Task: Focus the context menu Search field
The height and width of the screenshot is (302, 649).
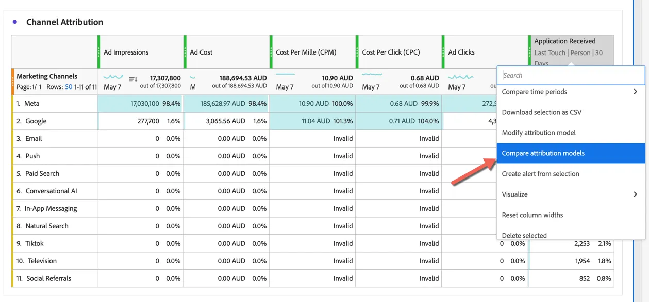Action: coord(571,75)
